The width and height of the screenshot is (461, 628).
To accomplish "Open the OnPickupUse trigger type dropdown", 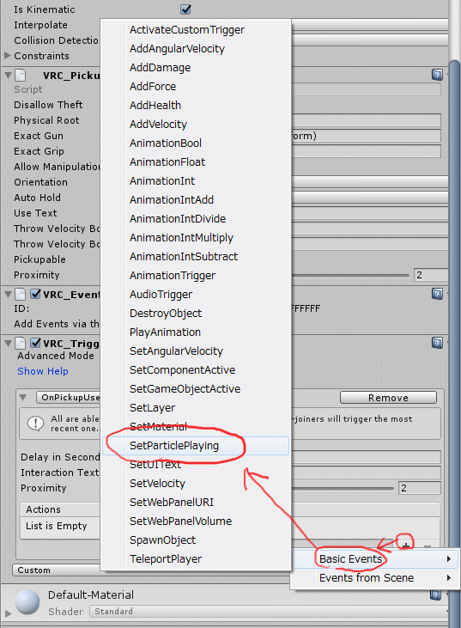I will [68, 397].
